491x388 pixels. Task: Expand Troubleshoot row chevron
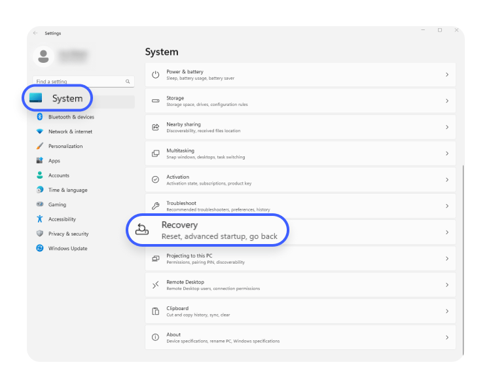click(447, 206)
